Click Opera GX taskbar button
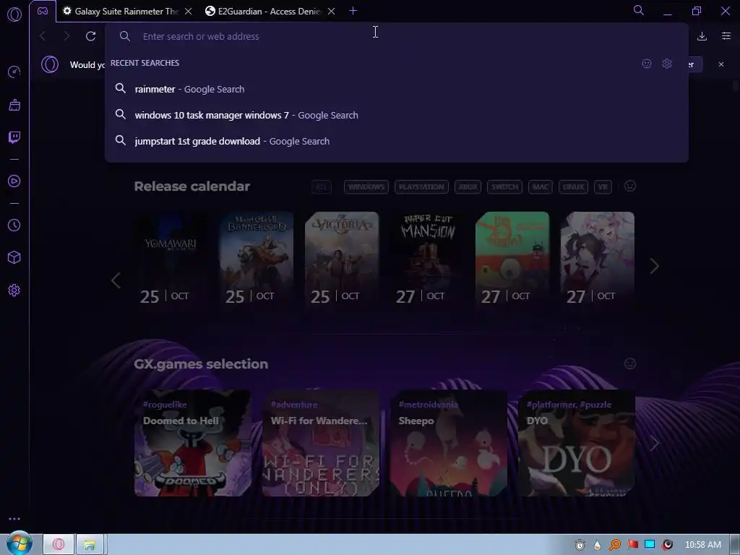The image size is (740, 555). pyautogui.click(x=59, y=545)
